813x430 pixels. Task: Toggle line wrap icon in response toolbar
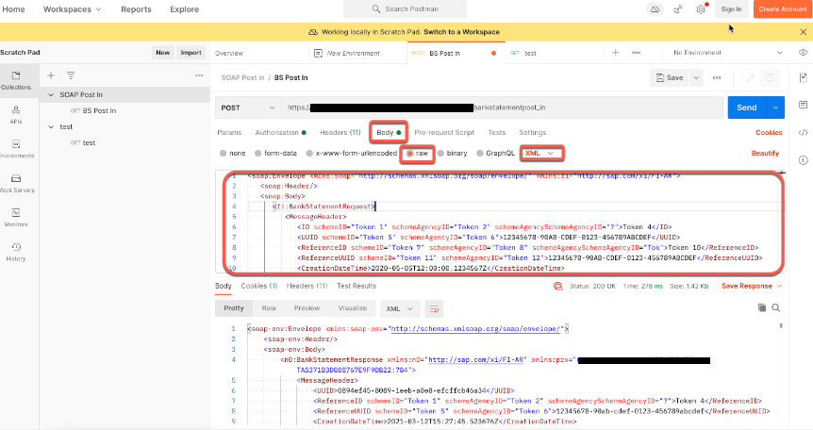tap(434, 307)
